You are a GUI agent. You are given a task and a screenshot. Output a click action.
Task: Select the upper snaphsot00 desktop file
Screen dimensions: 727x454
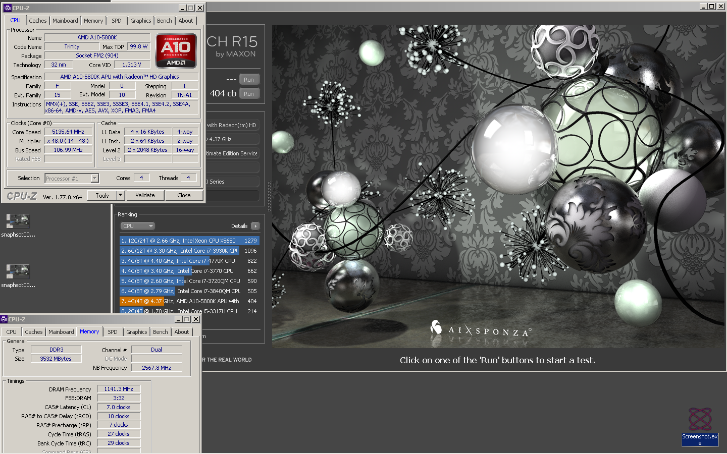(x=18, y=225)
